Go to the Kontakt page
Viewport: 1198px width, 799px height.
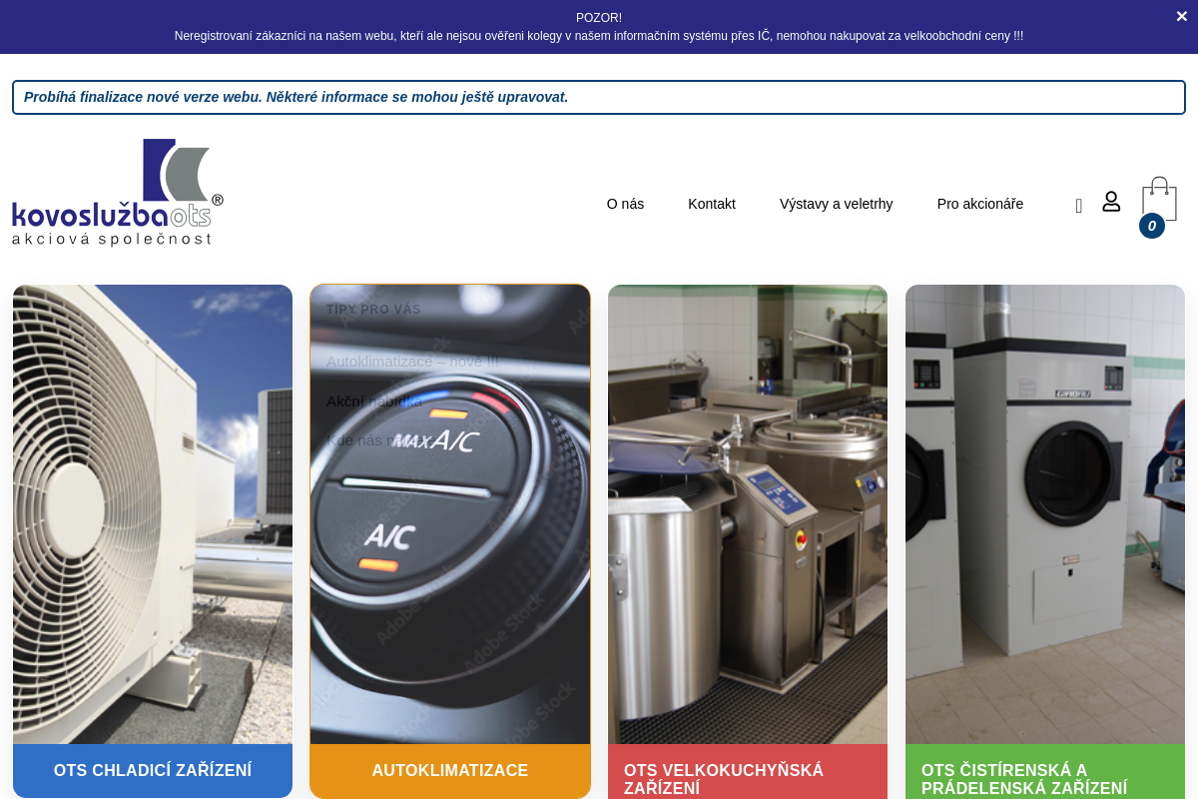(x=711, y=204)
